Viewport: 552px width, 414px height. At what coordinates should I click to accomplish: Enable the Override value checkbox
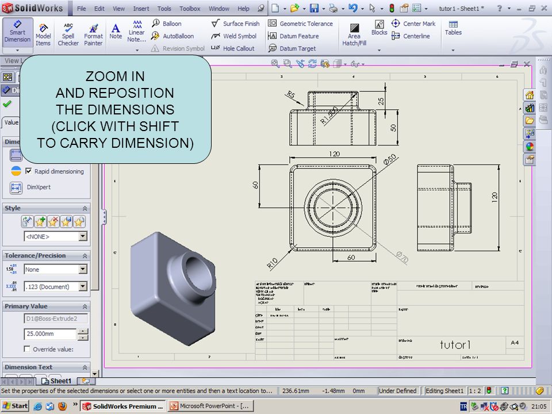click(x=27, y=349)
